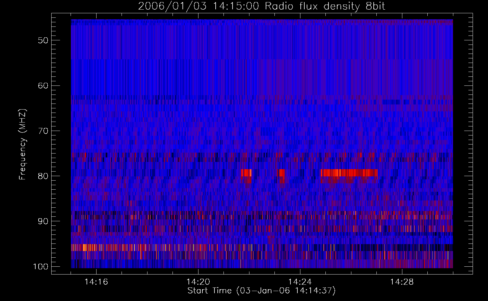
Task: Click the 14:28 time tick label
Action: tap(402, 282)
